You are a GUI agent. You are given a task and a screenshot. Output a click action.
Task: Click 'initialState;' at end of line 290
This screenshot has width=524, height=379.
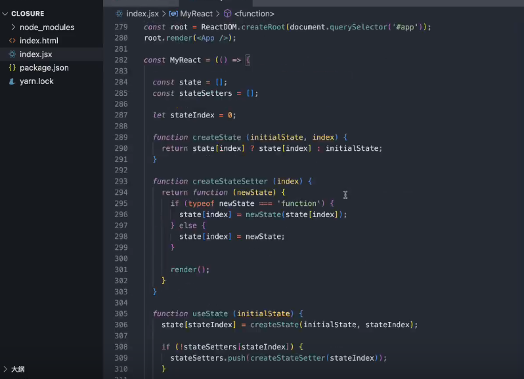[354, 148]
